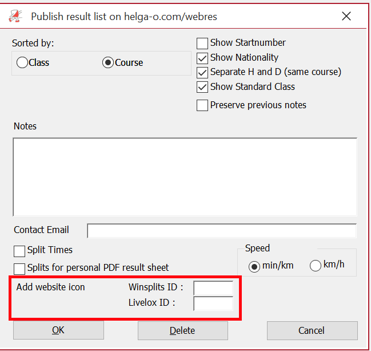Confirm with the OK button
371x351 pixels.
[x=58, y=330]
